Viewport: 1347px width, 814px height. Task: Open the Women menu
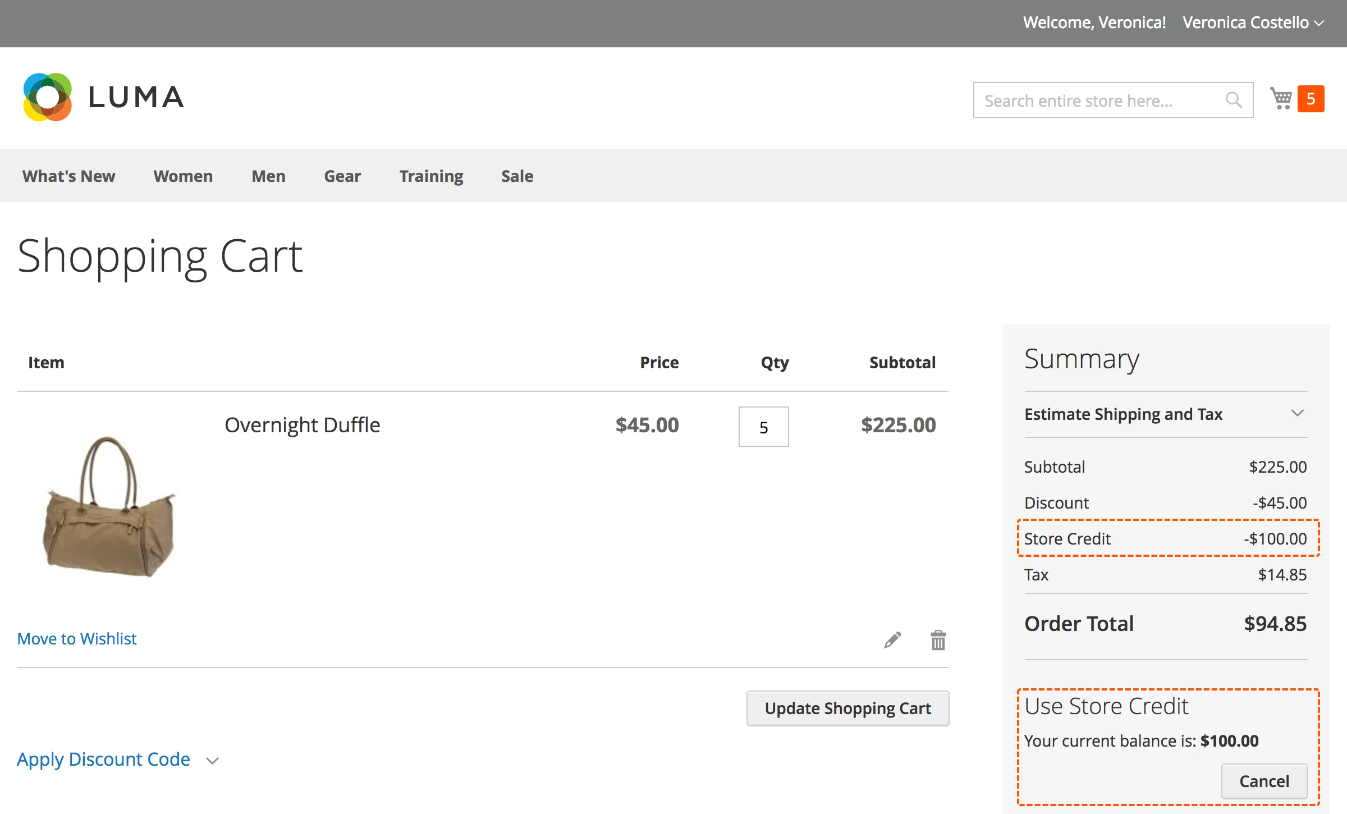pyautogui.click(x=182, y=176)
